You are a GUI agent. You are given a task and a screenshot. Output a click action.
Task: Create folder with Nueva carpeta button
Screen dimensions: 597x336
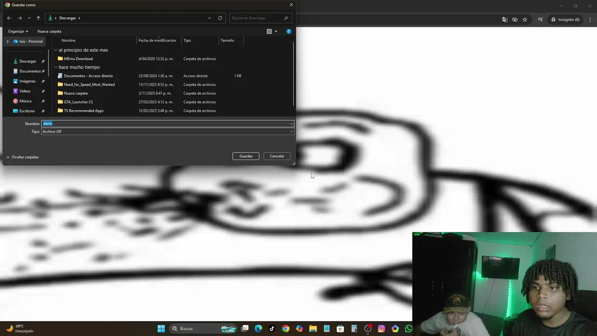49,31
